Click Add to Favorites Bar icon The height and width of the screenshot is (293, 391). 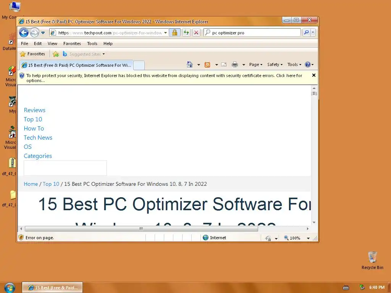56,54
